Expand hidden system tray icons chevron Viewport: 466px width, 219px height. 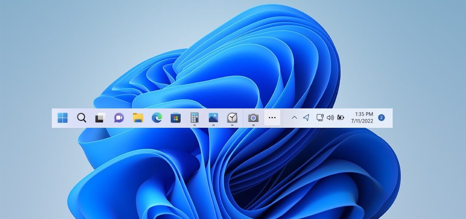(x=294, y=118)
